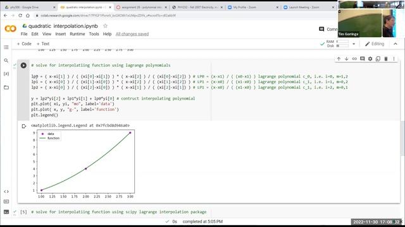Open the command palette icon

click(x=6, y=202)
